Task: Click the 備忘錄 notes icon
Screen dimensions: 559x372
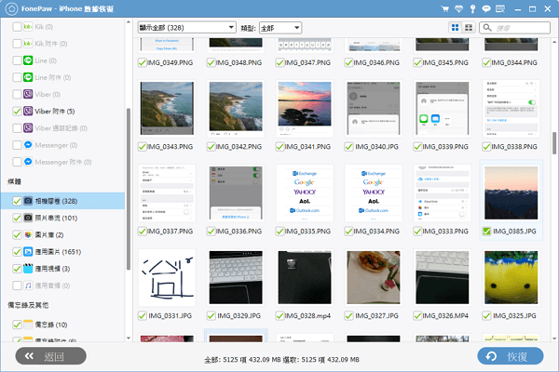Action: pos(28,325)
